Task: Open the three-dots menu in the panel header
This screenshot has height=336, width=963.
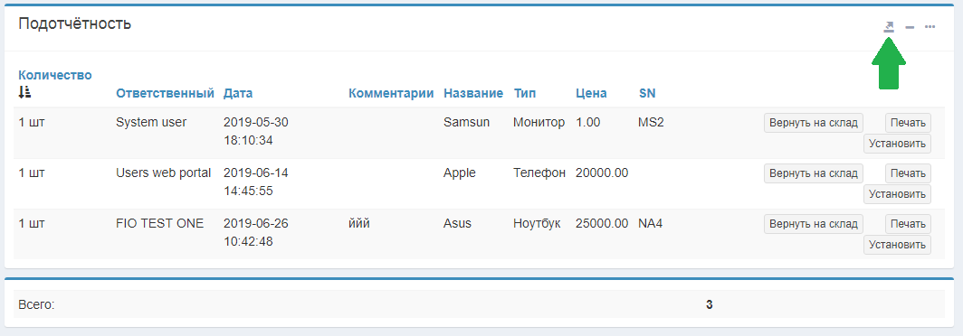Action: 930,27
